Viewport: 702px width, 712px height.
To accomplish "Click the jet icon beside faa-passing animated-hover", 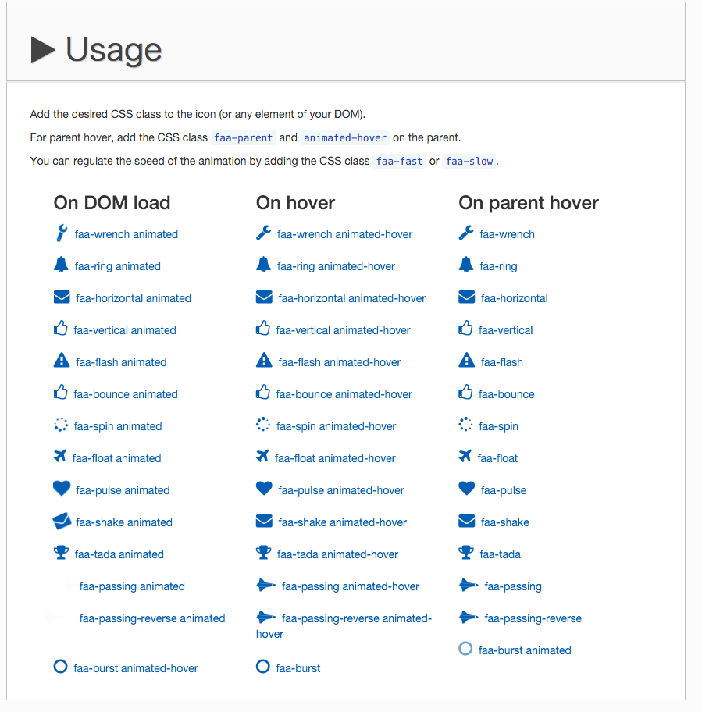I will pos(265,586).
